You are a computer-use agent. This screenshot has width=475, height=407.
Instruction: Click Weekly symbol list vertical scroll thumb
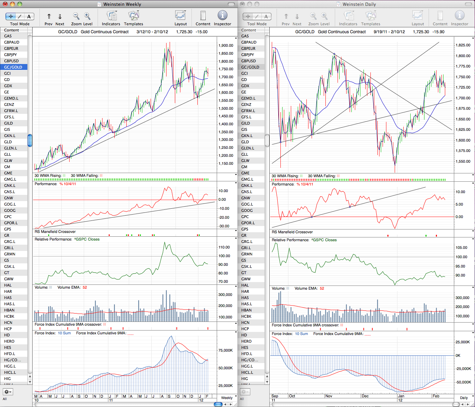(x=30, y=140)
